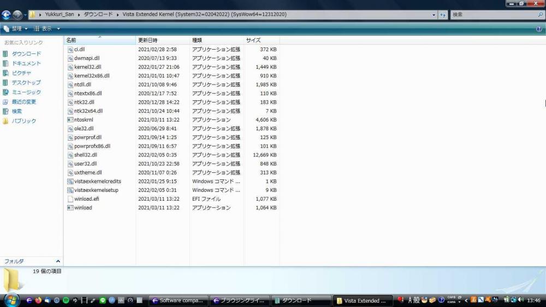Select ダウンロード in the breadcrumb path
The image size is (546, 307).
[98, 14]
